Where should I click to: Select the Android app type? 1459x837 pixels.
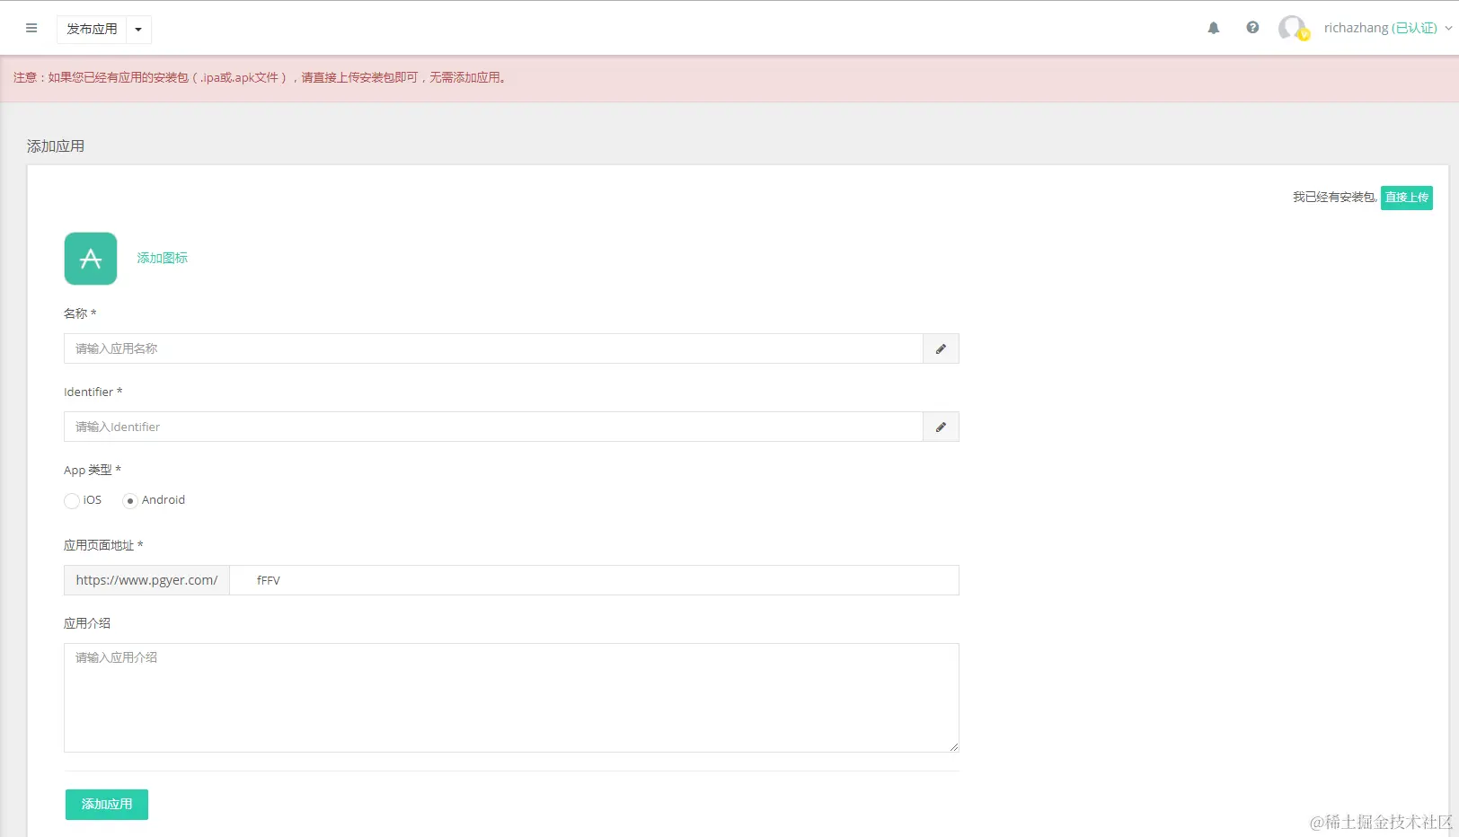130,501
